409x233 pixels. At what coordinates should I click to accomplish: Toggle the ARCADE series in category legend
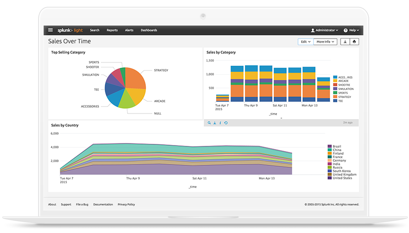[343, 81]
